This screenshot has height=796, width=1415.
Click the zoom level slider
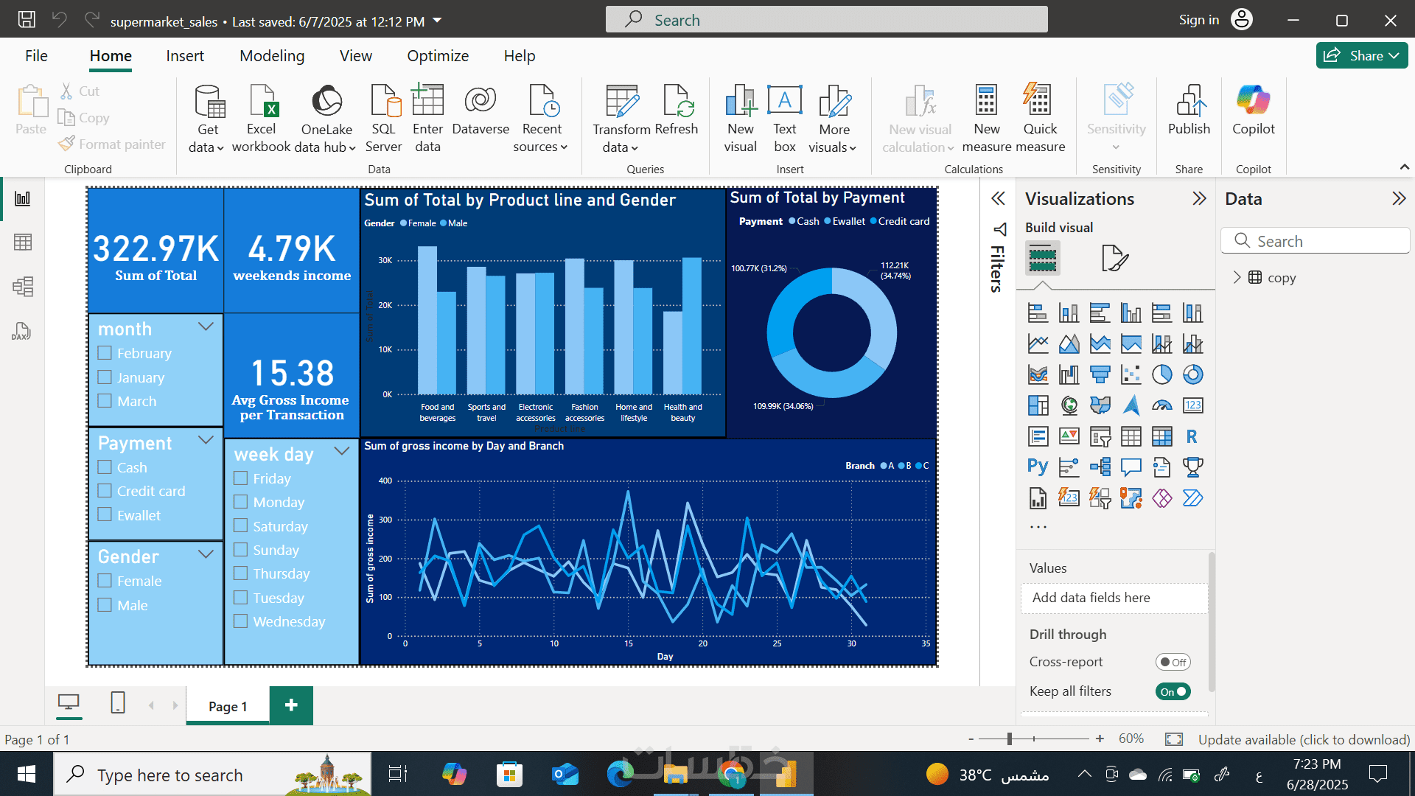click(1010, 739)
